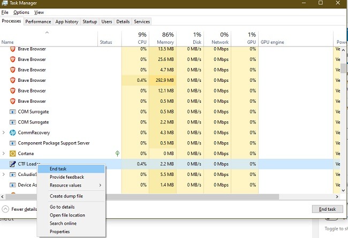
Task: Click the vertical scrollbar down arrow
Action: click(x=343, y=190)
